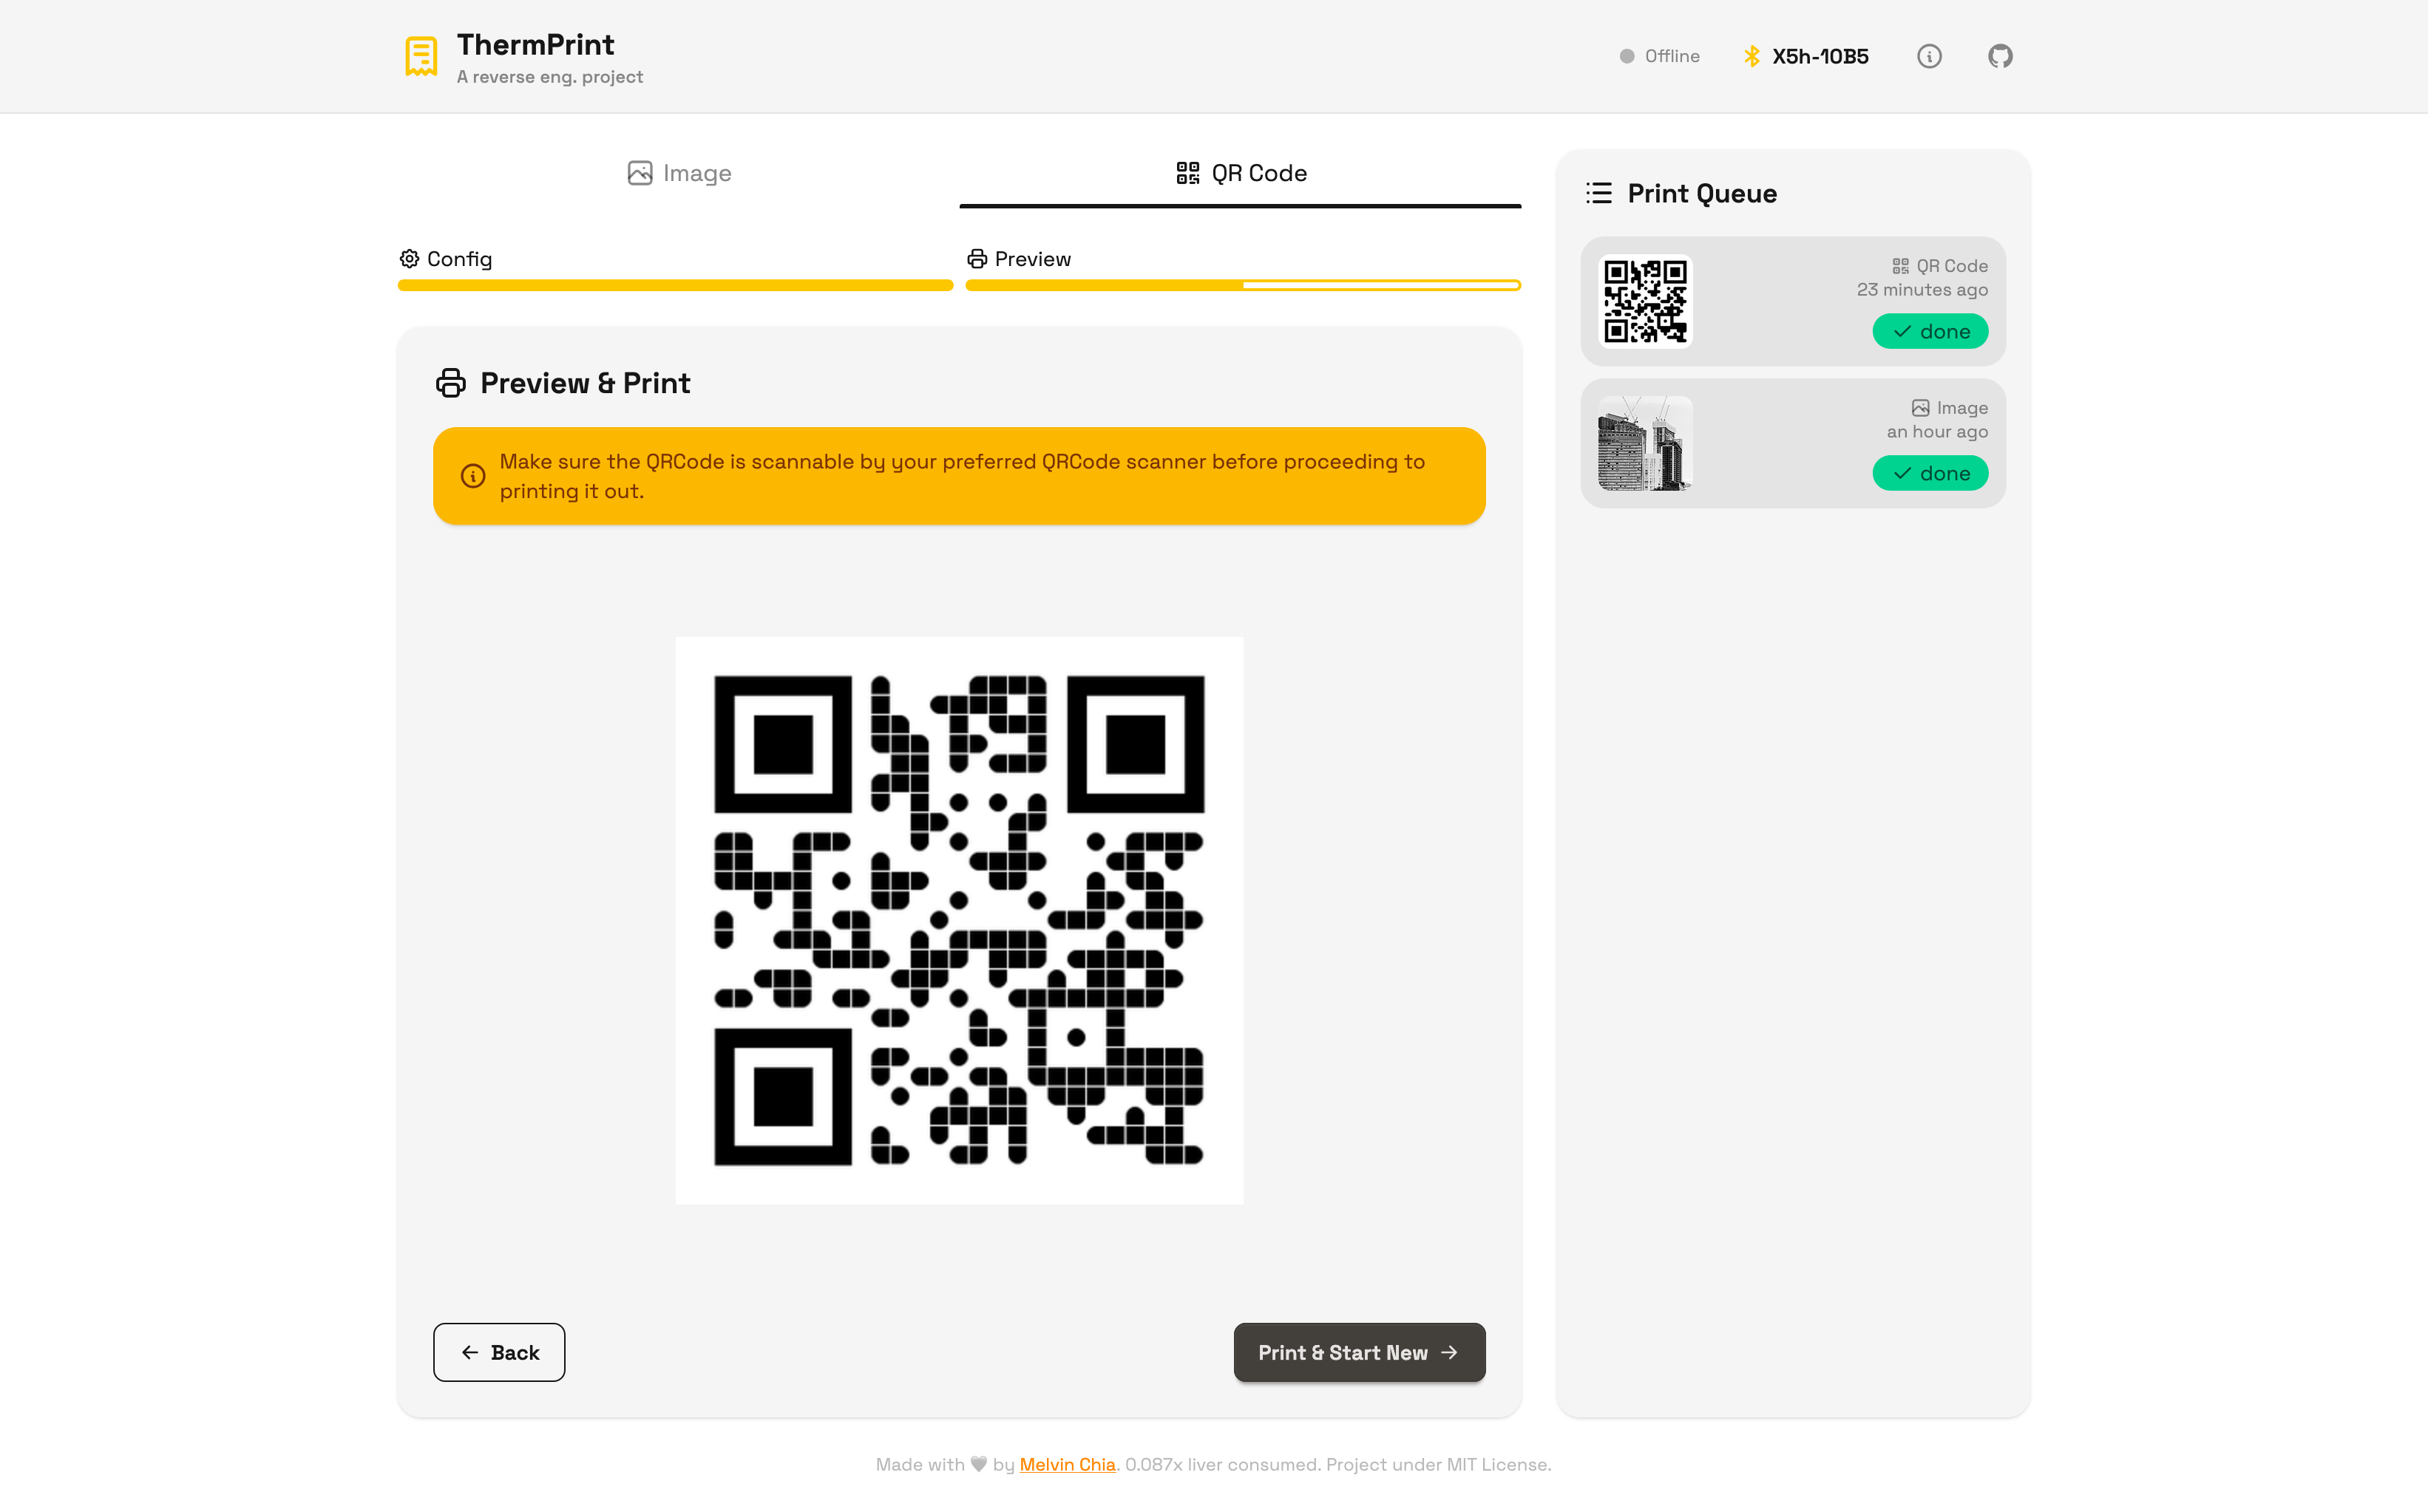This screenshot has width=2428, height=1512.
Task: Click the warning info icon in yellow banner
Action: click(473, 476)
